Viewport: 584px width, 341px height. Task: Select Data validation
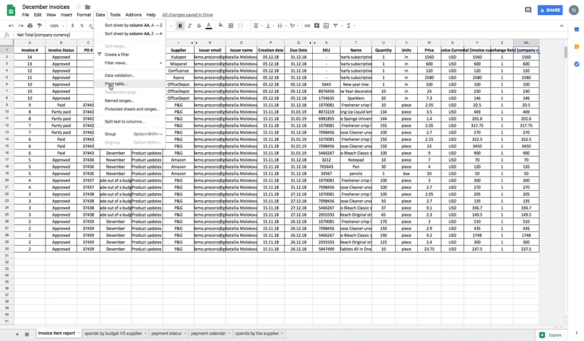coord(130,75)
